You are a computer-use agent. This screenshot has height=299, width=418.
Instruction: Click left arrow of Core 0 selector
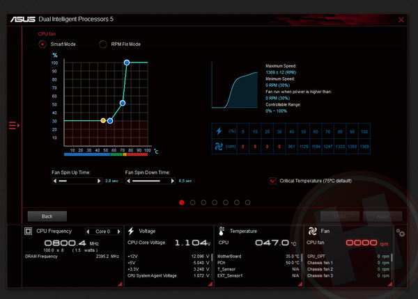(x=88, y=231)
